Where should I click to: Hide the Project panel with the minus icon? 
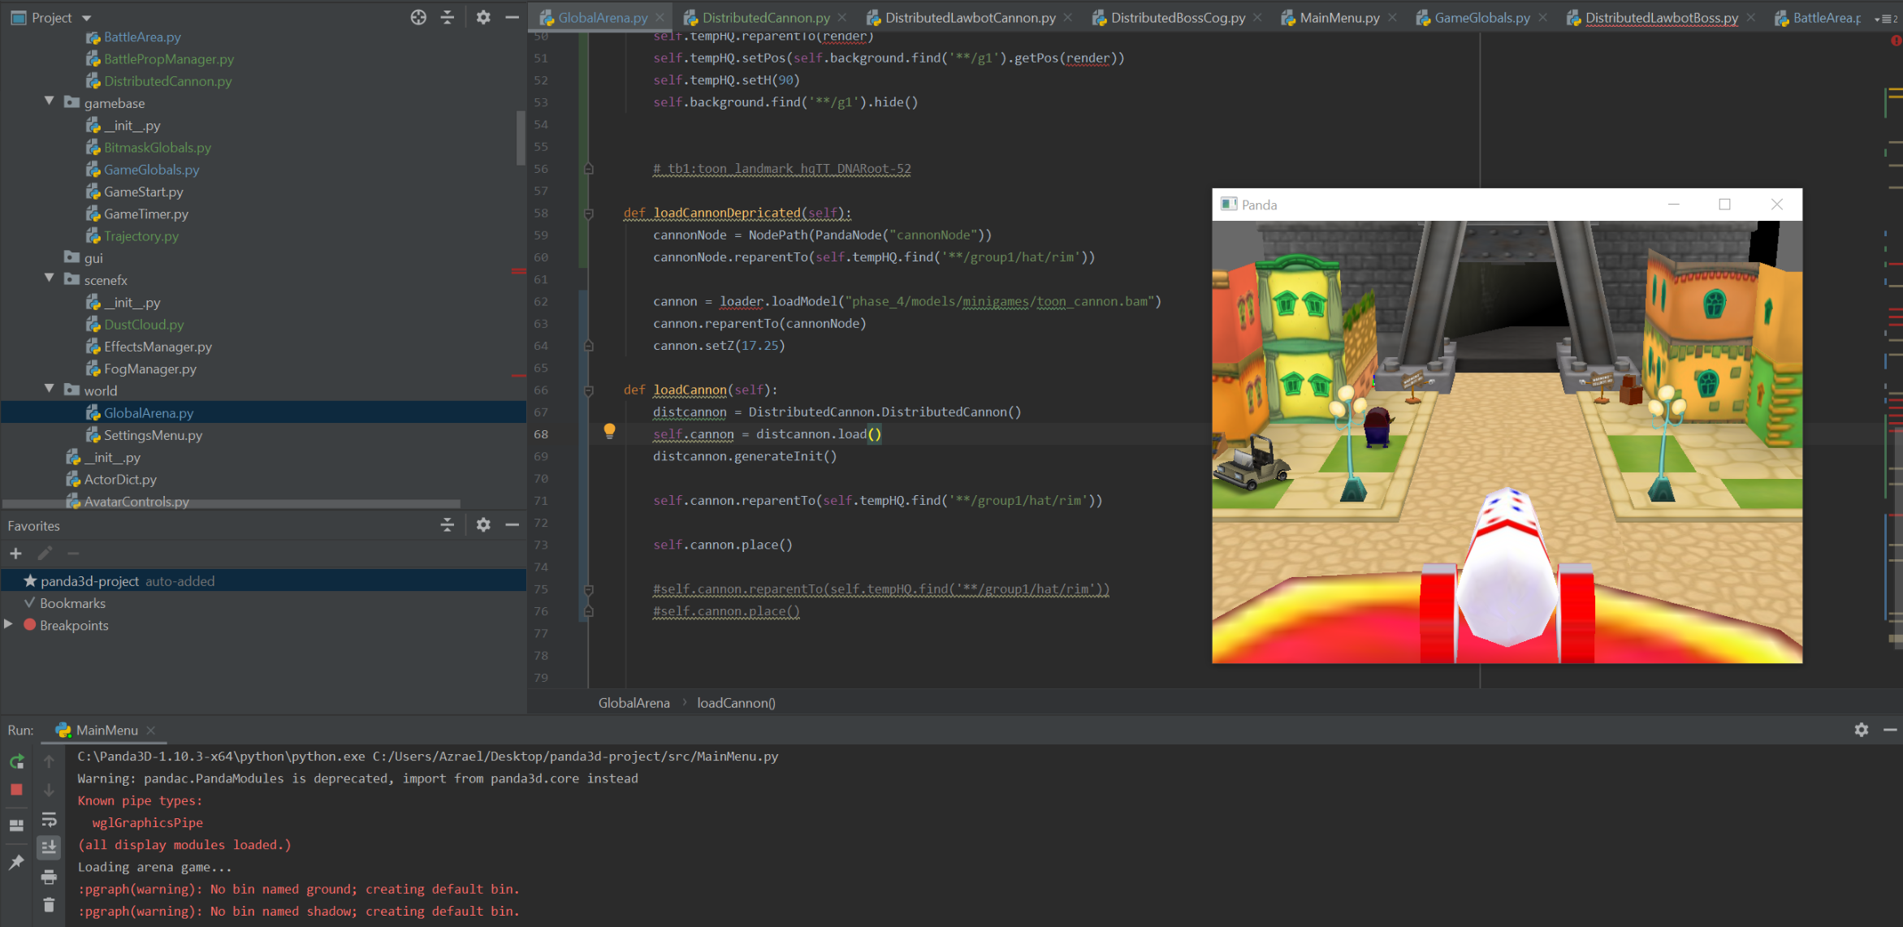click(x=512, y=17)
